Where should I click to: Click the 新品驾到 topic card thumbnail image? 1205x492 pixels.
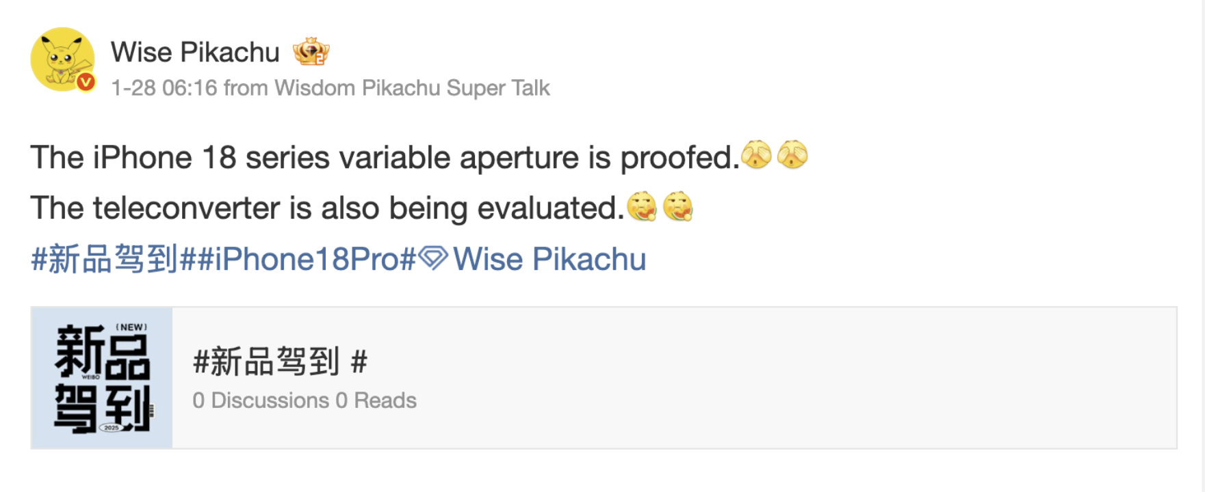pyautogui.click(x=102, y=378)
